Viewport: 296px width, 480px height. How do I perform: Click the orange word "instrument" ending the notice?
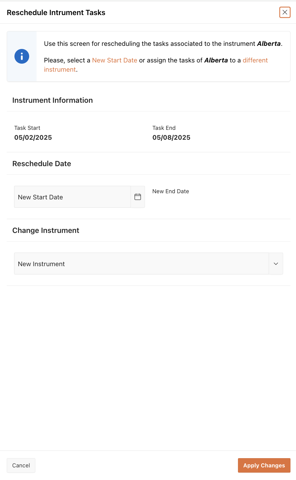tap(60, 70)
